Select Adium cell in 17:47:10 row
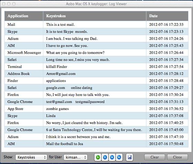 click(24, 137)
